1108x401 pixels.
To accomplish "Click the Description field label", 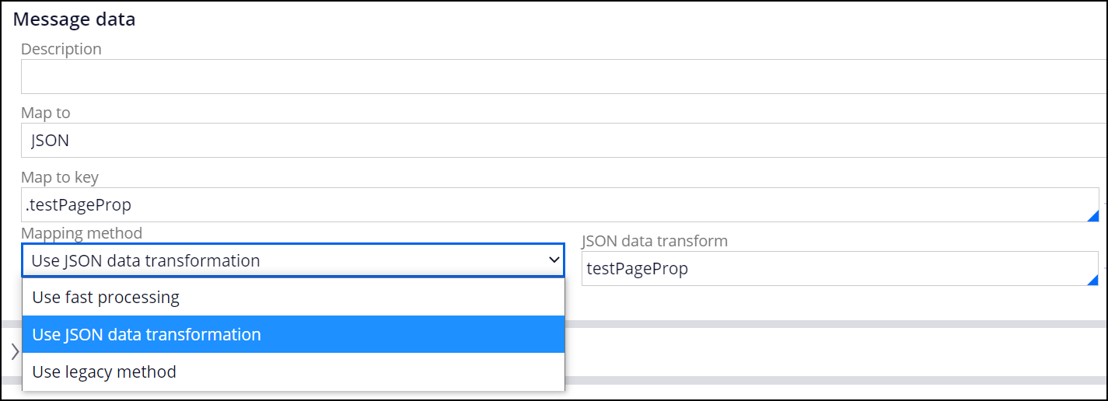I will point(61,49).
